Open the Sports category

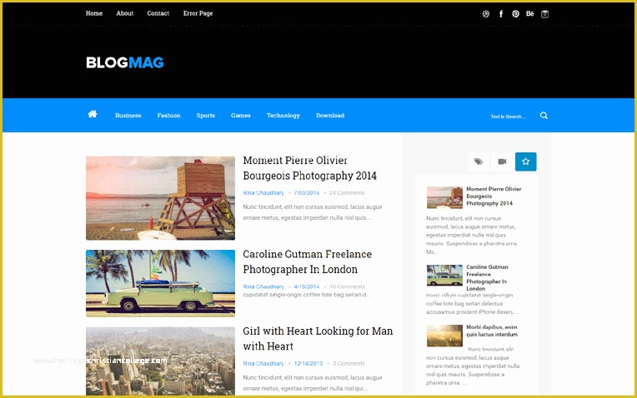tap(206, 116)
